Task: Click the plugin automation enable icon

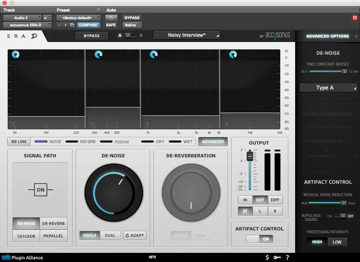Action: (111, 18)
